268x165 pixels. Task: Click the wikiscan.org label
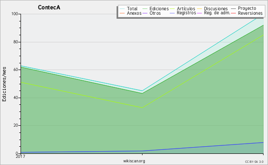pos(134,161)
